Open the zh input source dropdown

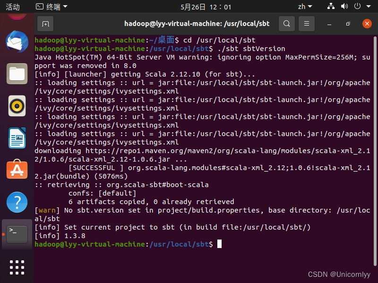point(305,7)
